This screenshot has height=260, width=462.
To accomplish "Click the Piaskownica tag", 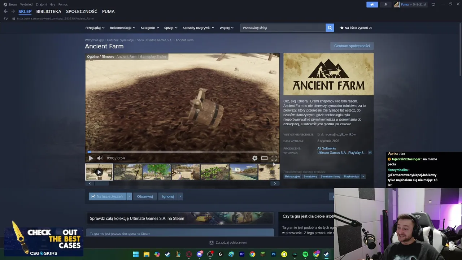I will [x=351, y=177].
